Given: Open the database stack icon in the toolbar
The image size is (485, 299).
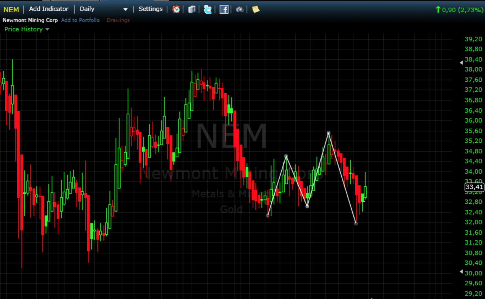Looking at the screenshot, I should coord(192,9).
